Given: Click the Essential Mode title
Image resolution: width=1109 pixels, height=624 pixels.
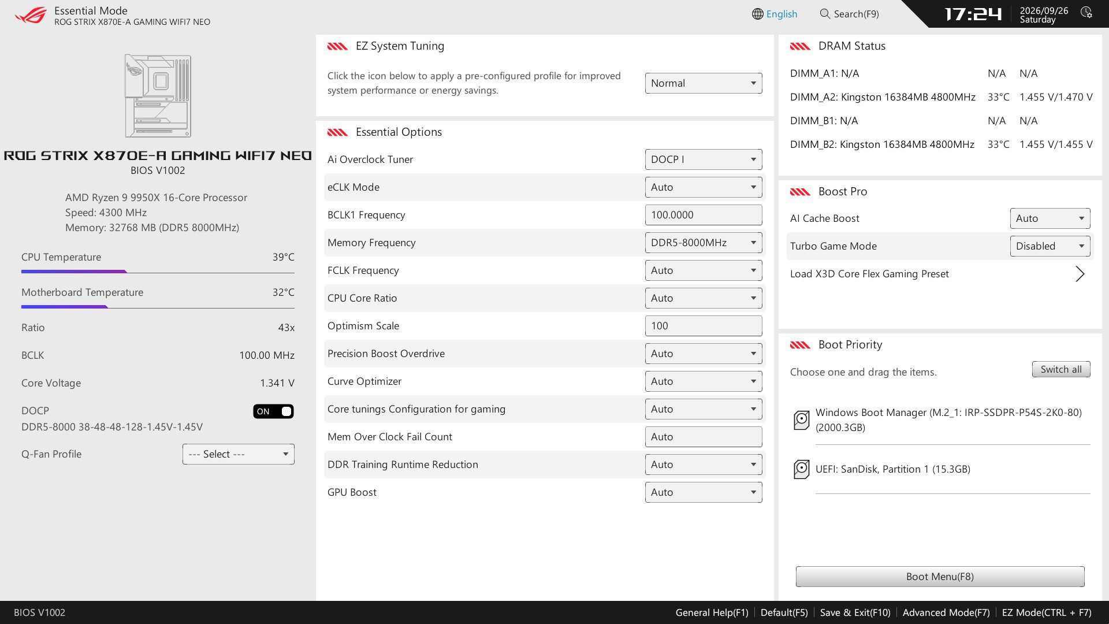Looking at the screenshot, I should coord(91,10).
